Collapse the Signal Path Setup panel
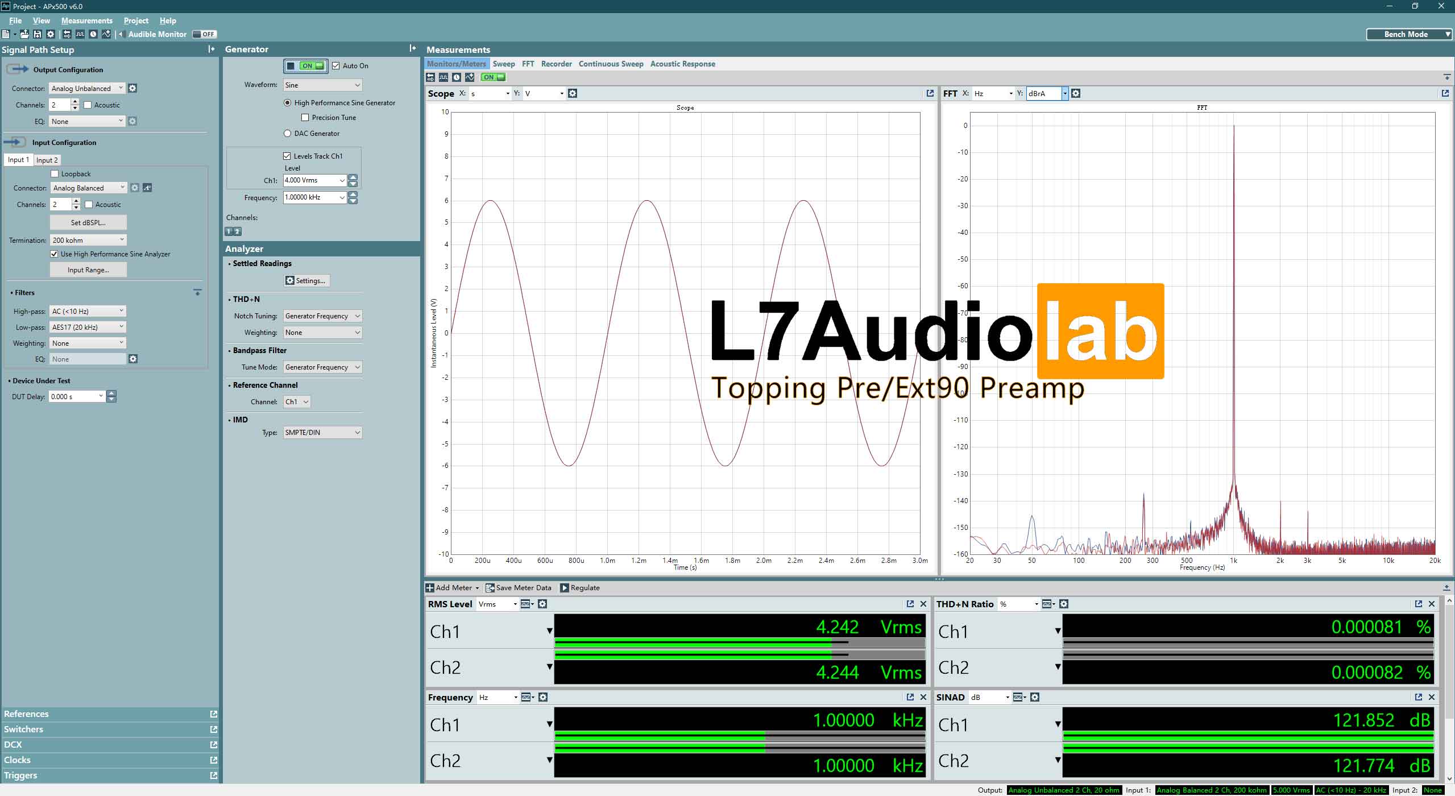Image resolution: width=1455 pixels, height=796 pixels. tap(212, 49)
